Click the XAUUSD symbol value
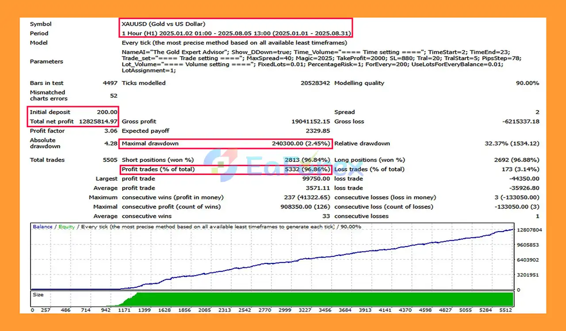Viewport: 566px width, 331px height. pyautogui.click(x=163, y=24)
